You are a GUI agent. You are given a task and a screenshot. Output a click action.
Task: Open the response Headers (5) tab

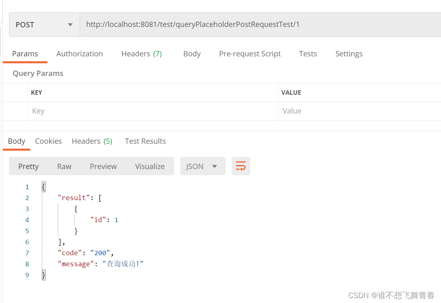tap(92, 141)
